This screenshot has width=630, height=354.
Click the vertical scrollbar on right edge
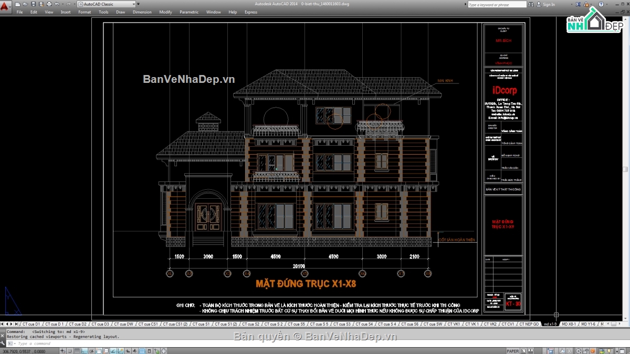[x=625, y=169]
